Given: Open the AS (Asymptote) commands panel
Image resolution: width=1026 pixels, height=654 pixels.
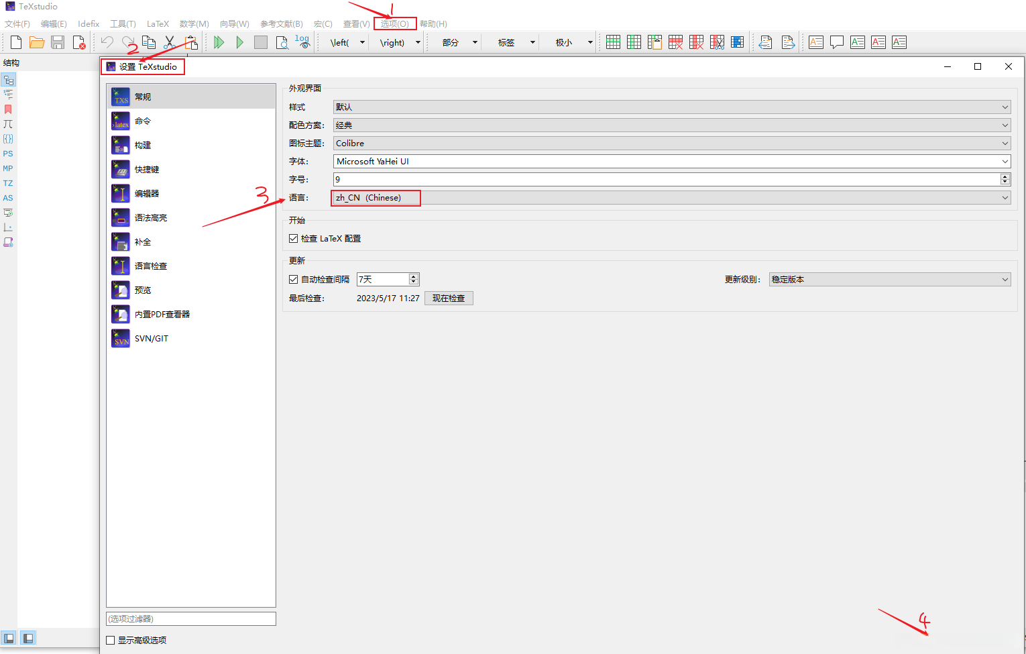Looking at the screenshot, I should [x=8, y=198].
